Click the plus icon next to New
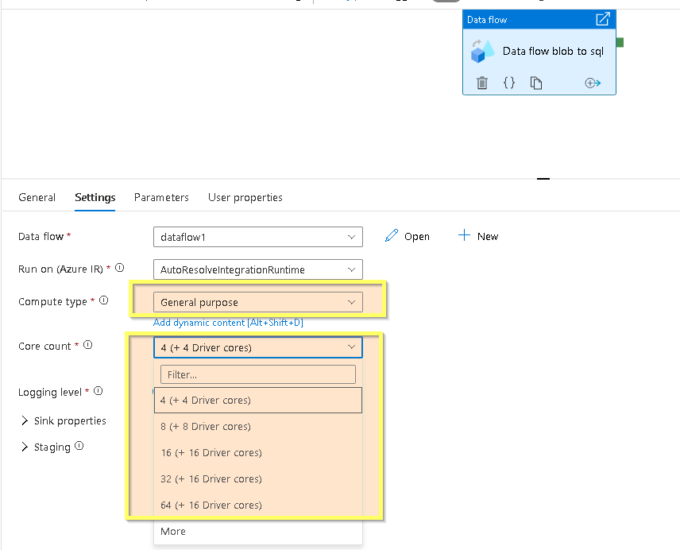 [464, 235]
